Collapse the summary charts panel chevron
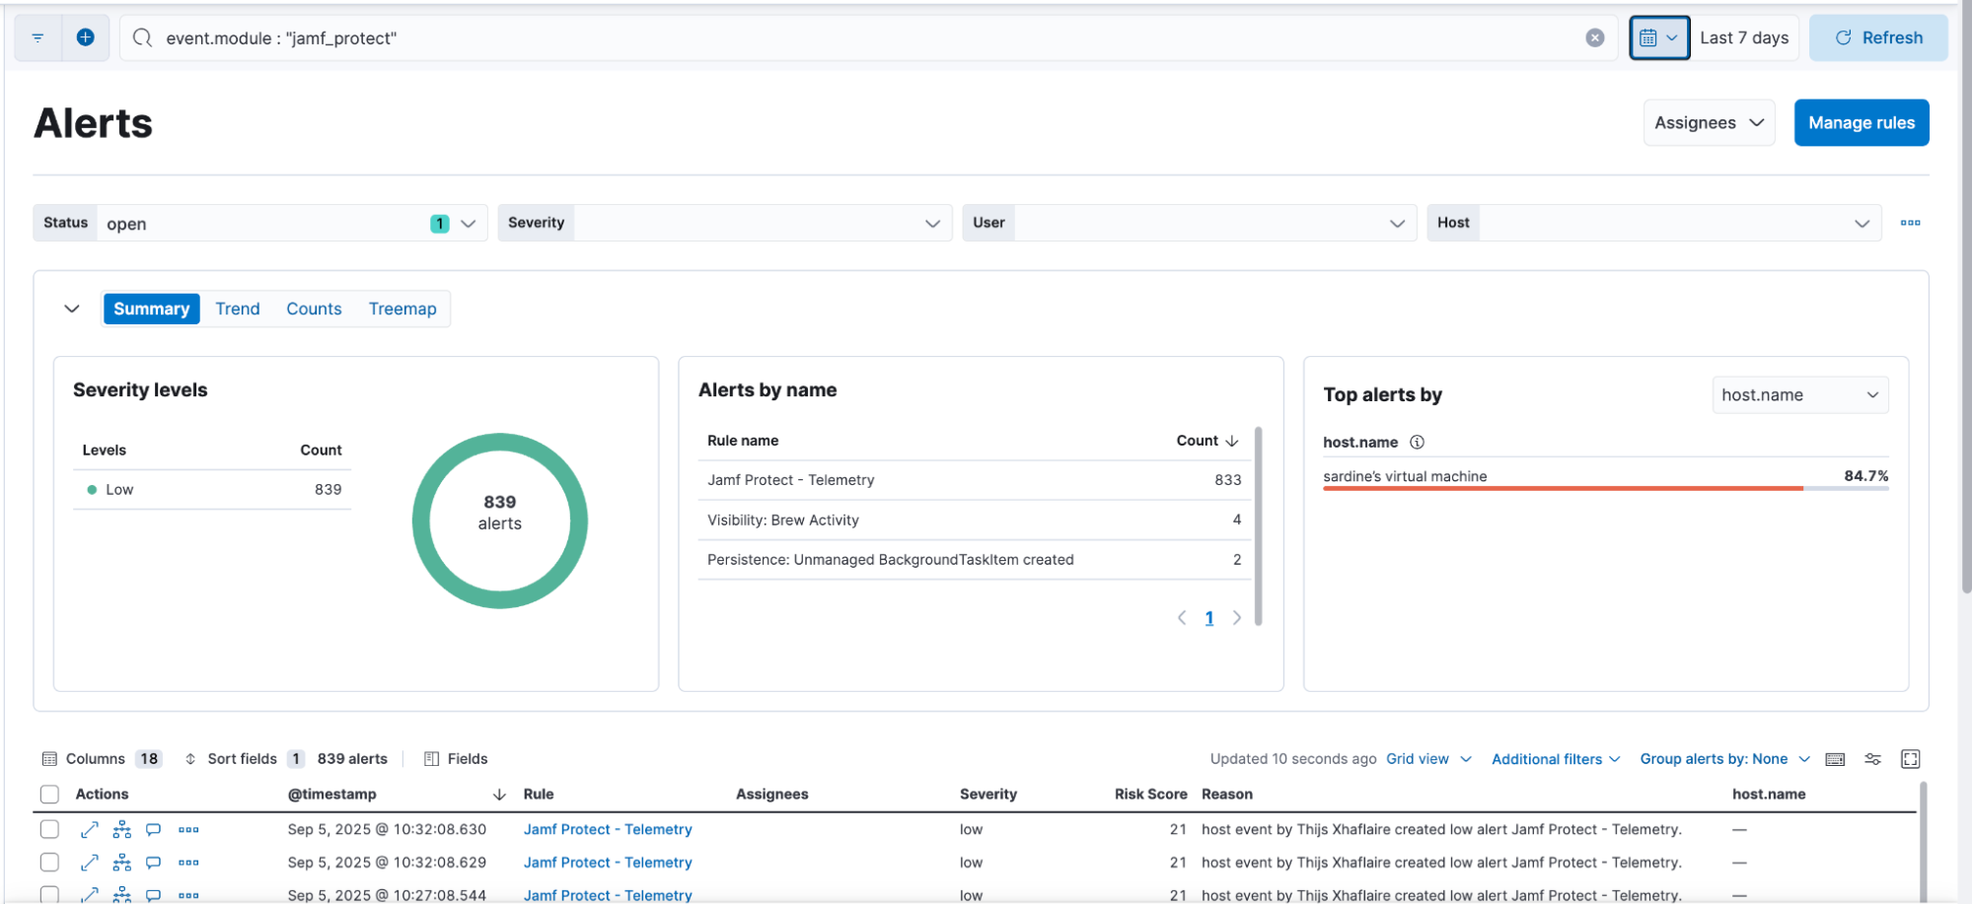Viewport: 1972px width, 904px height. [x=72, y=309]
